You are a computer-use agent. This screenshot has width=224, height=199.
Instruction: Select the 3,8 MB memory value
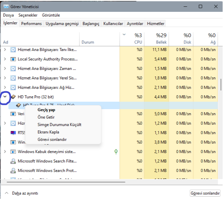[x=160, y=142]
